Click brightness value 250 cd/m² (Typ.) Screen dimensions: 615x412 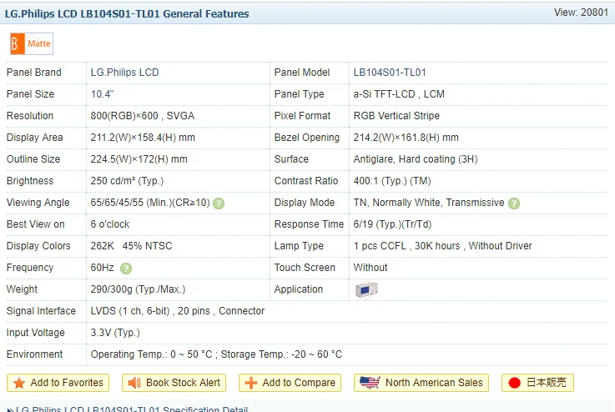[x=127, y=181]
